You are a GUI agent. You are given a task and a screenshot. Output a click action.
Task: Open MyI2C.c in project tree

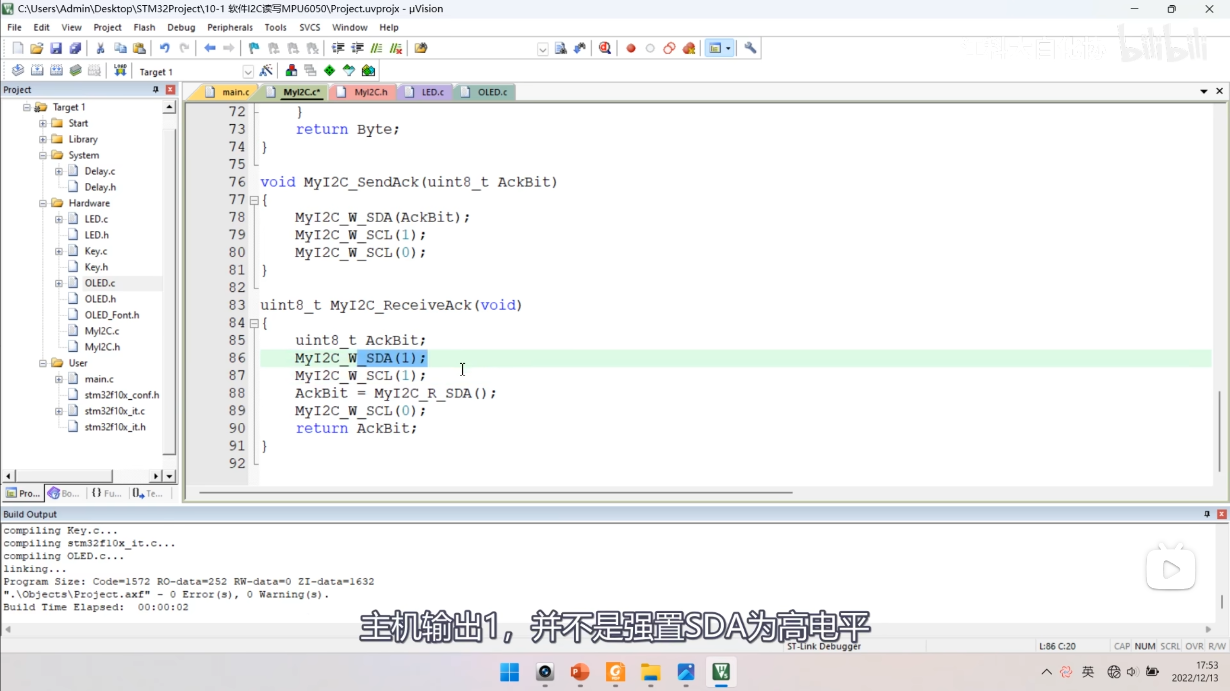[101, 331]
